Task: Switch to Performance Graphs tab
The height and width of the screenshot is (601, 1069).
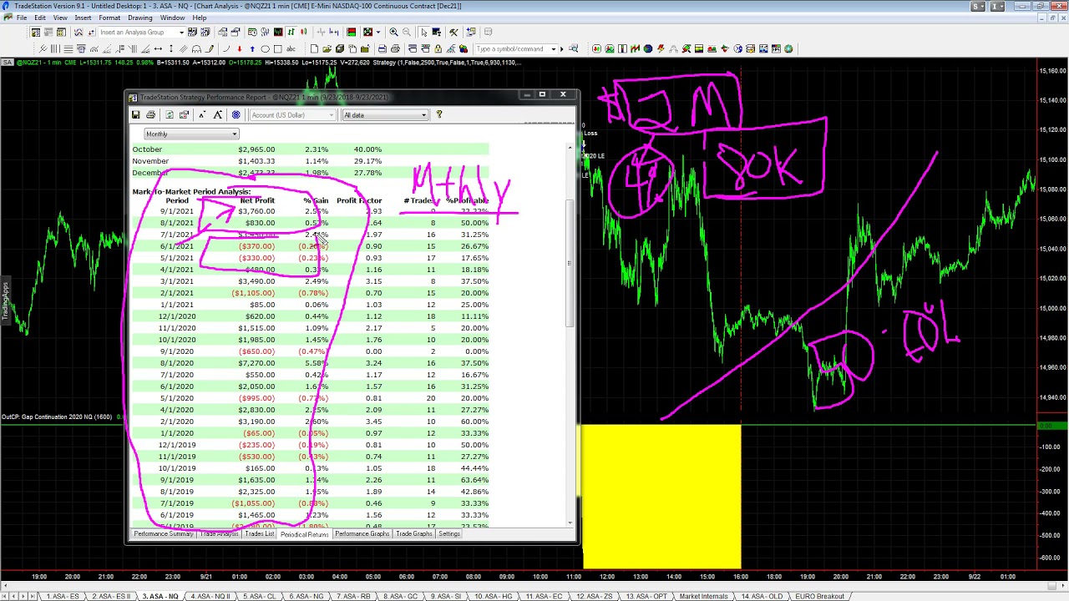Action: (362, 534)
